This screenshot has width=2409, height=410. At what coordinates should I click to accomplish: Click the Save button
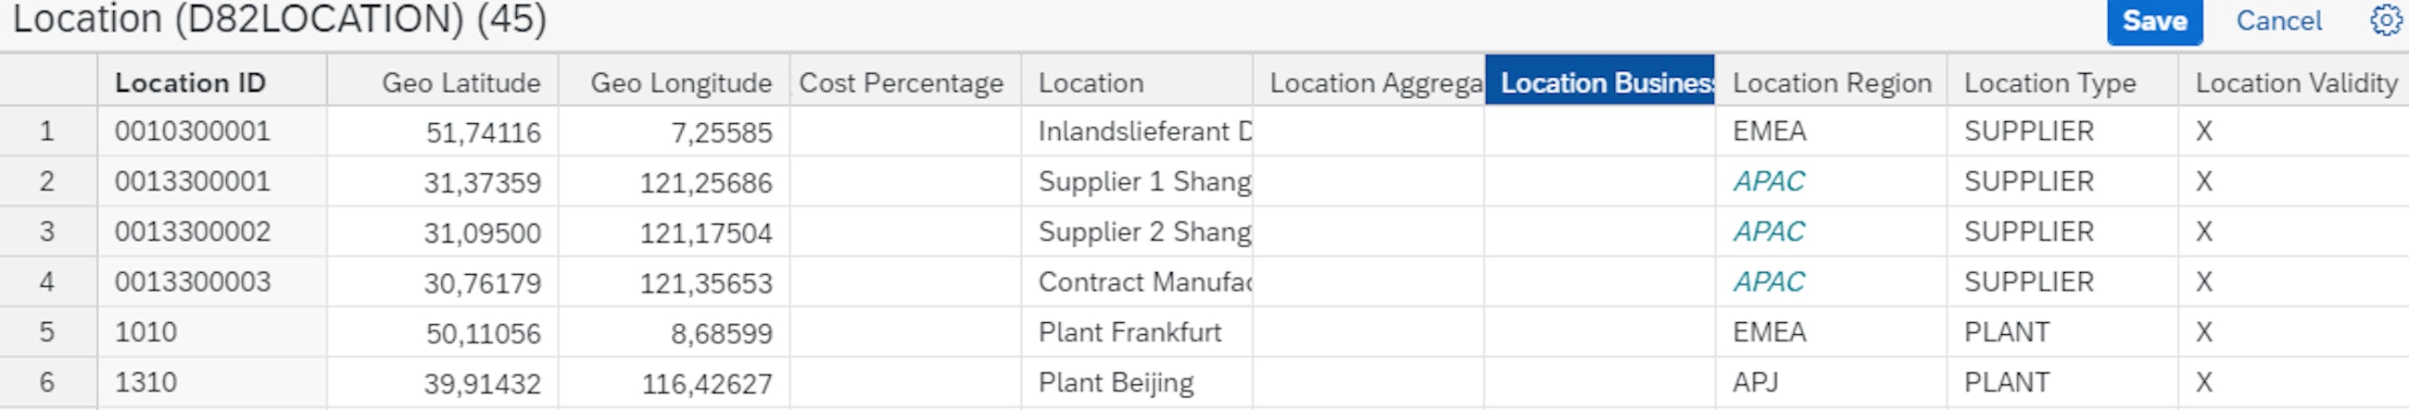[2153, 20]
